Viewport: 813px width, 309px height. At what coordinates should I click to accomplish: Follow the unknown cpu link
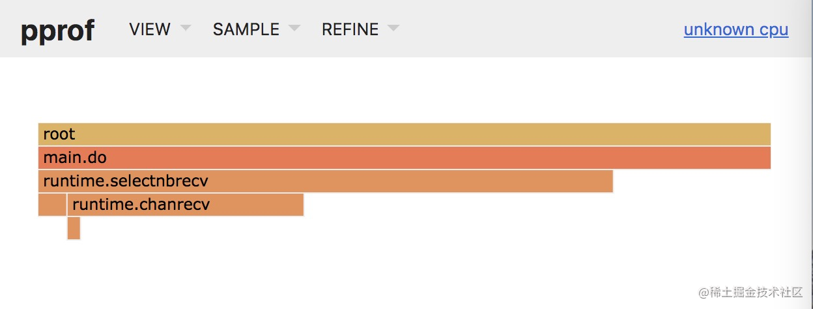pyautogui.click(x=736, y=30)
